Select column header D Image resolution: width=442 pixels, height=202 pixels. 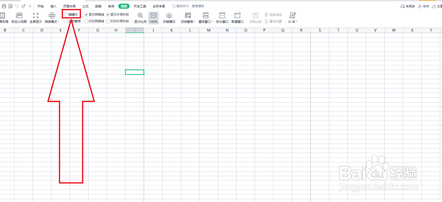pos(42,30)
